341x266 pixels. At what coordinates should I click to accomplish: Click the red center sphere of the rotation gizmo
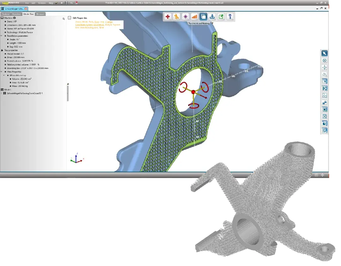pos(193,92)
